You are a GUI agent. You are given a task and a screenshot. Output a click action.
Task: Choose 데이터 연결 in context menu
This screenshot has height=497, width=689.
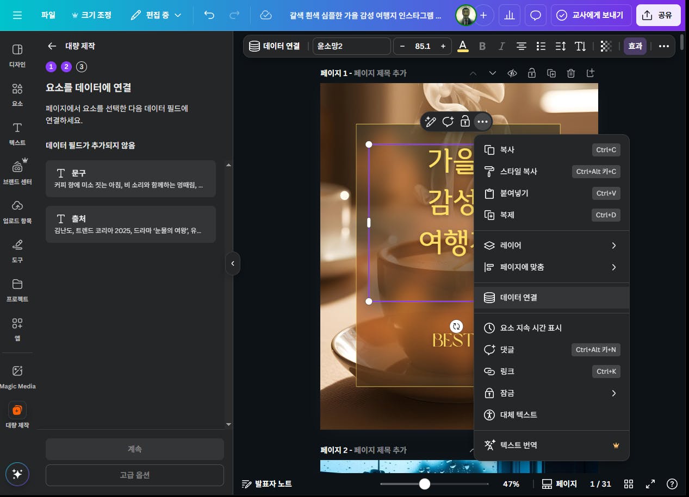pos(551,298)
